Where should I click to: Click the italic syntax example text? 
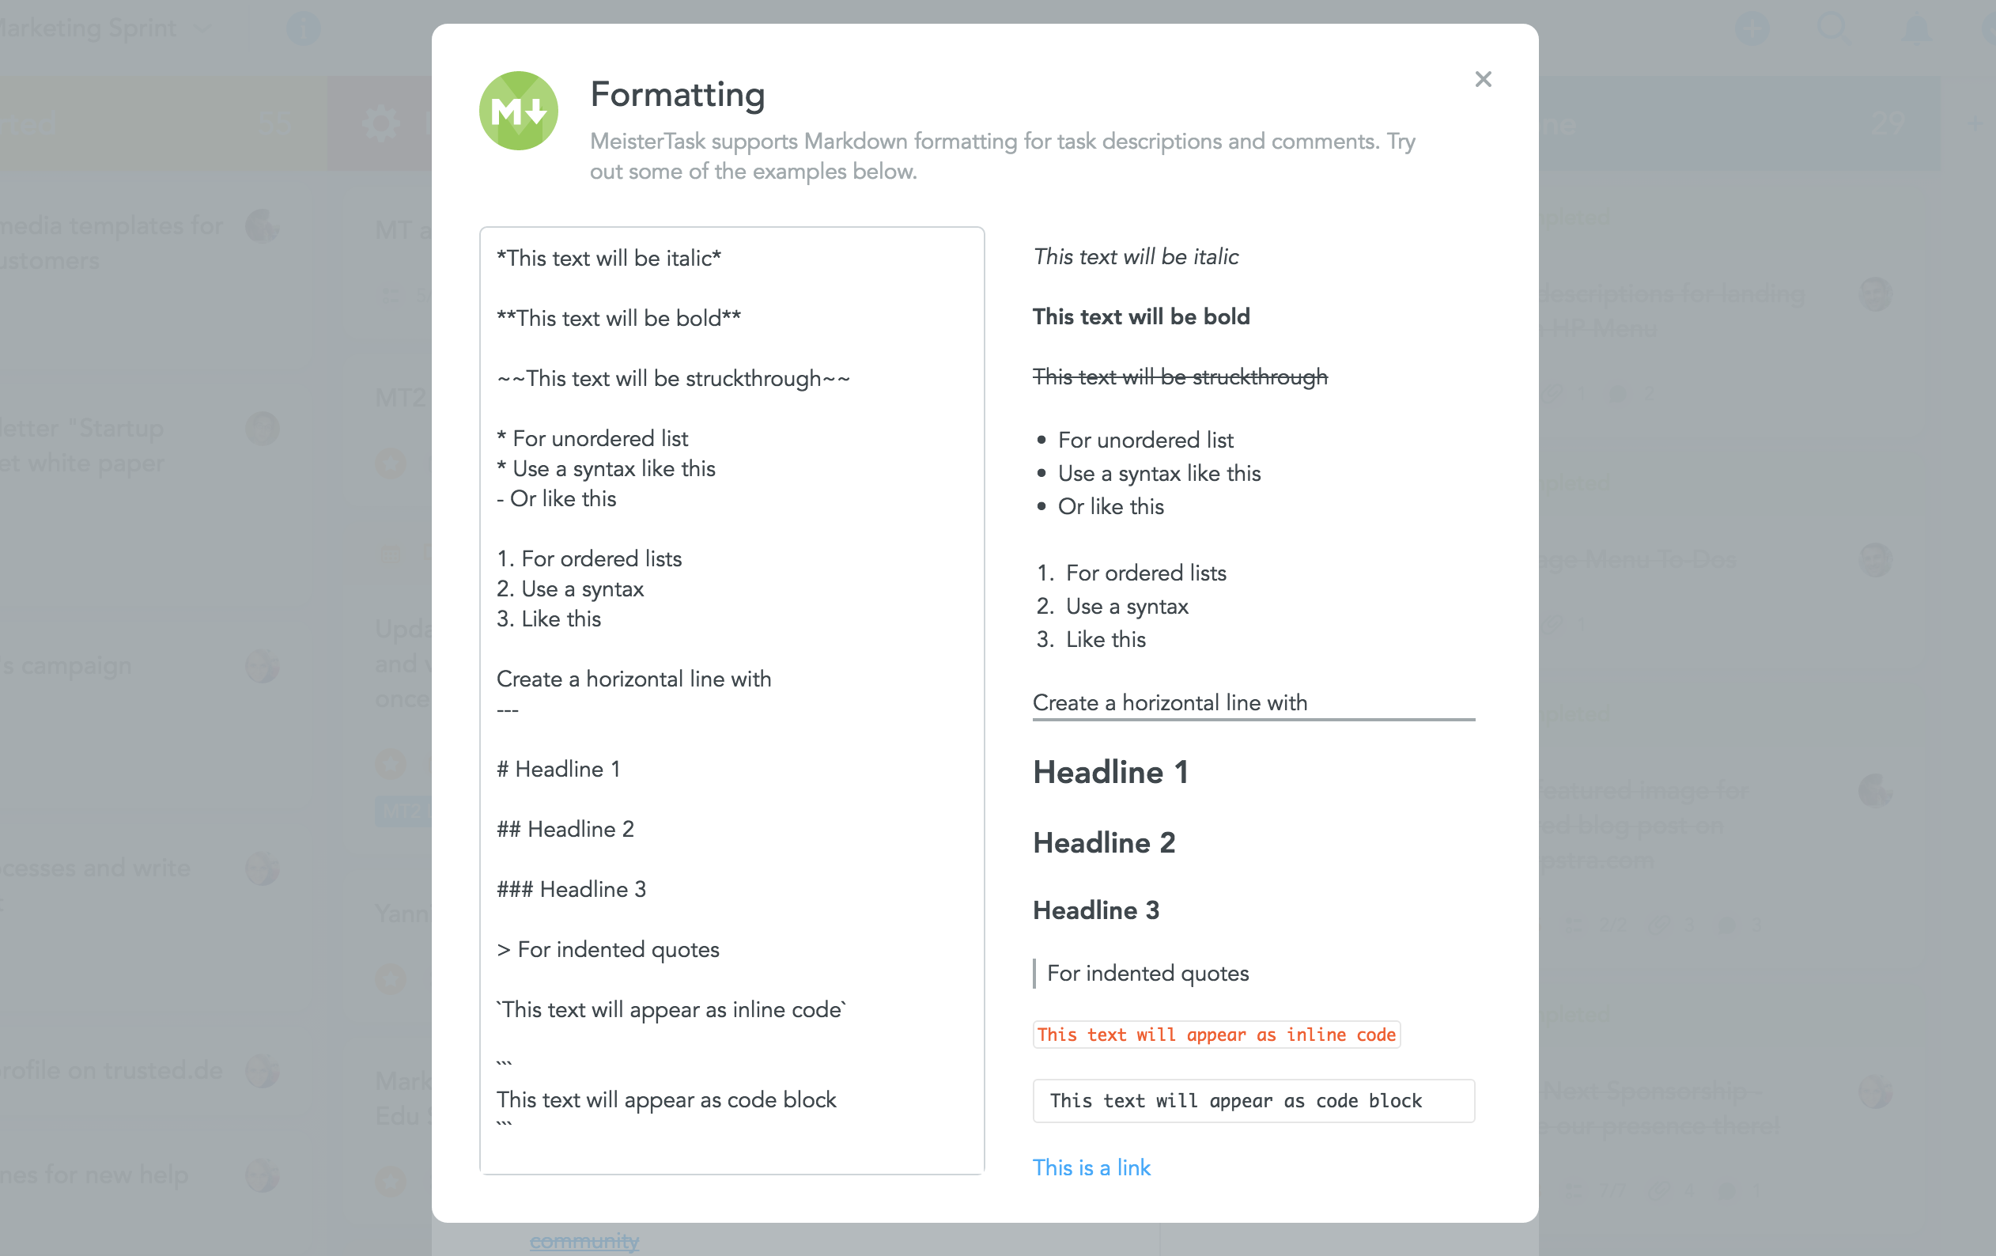(x=609, y=258)
